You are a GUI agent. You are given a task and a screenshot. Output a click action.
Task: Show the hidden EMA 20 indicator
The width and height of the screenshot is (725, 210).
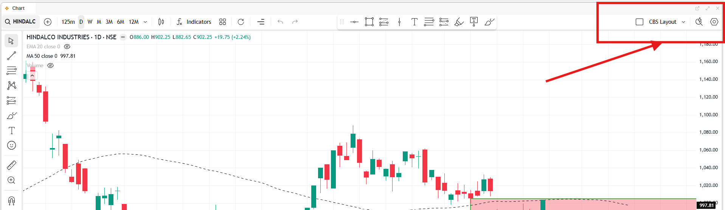coord(67,46)
